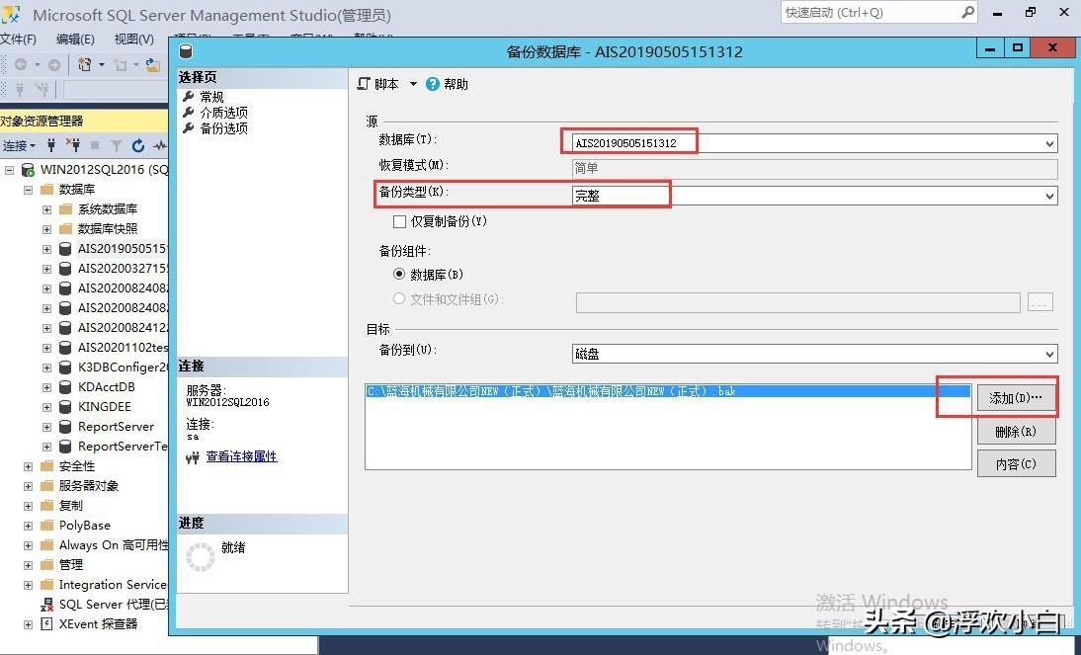Click the 内容(C) button

(x=1016, y=464)
